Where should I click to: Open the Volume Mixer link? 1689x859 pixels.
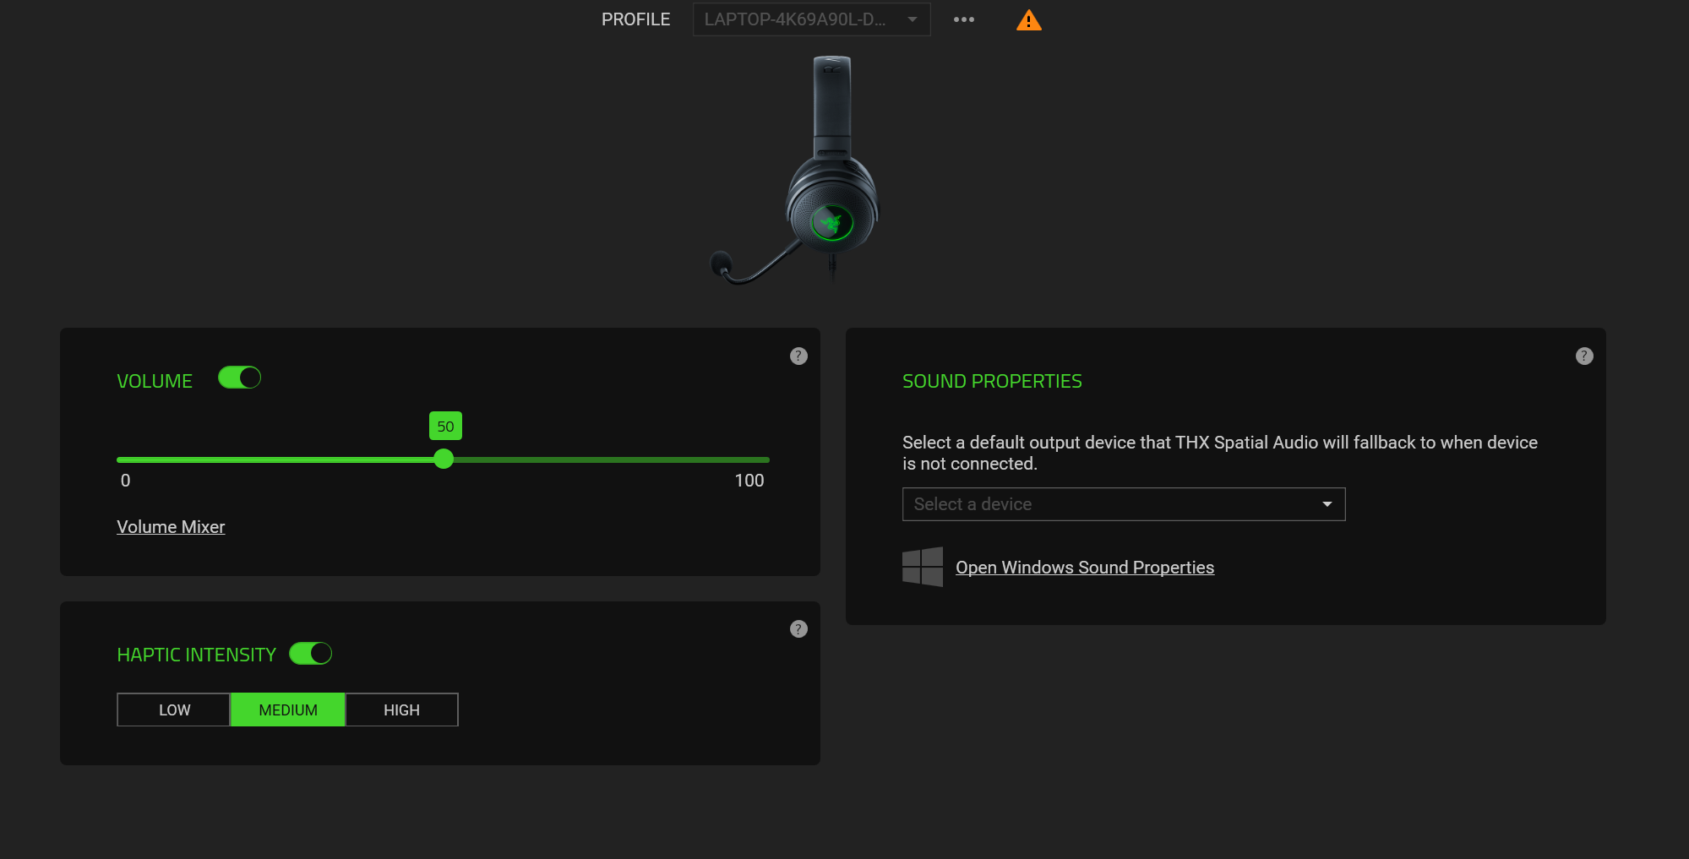(x=171, y=527)
